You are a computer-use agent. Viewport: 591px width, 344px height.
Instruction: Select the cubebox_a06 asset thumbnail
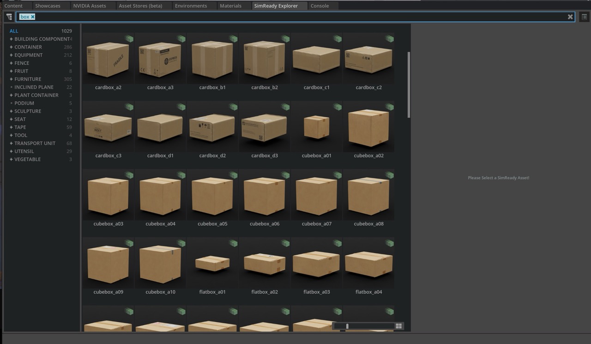[265, 195]
